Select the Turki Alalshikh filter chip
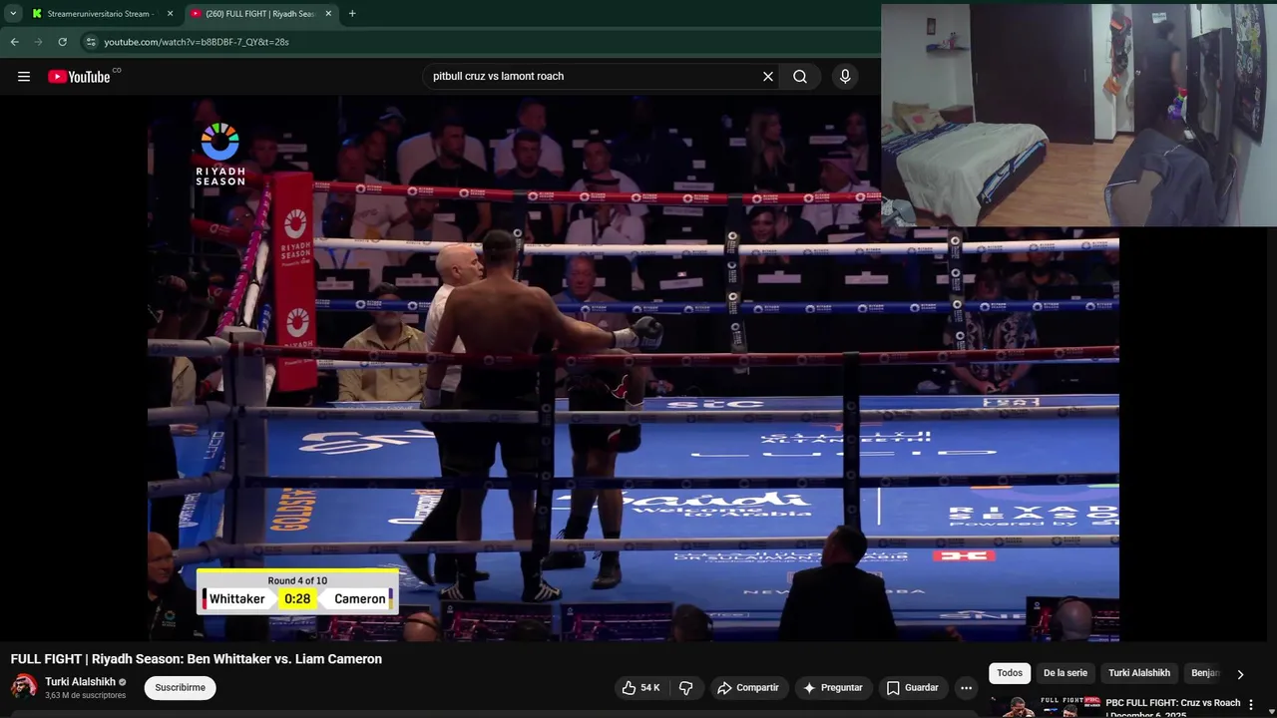Image resolution: width=1277 pixels, height=718 pixels. [x=1139, y=673]
